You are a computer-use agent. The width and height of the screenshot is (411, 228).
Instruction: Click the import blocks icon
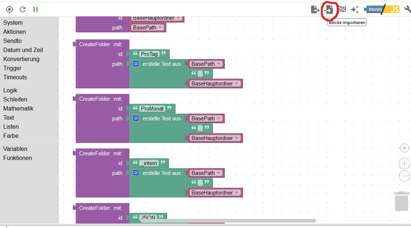tap(329, 9)
